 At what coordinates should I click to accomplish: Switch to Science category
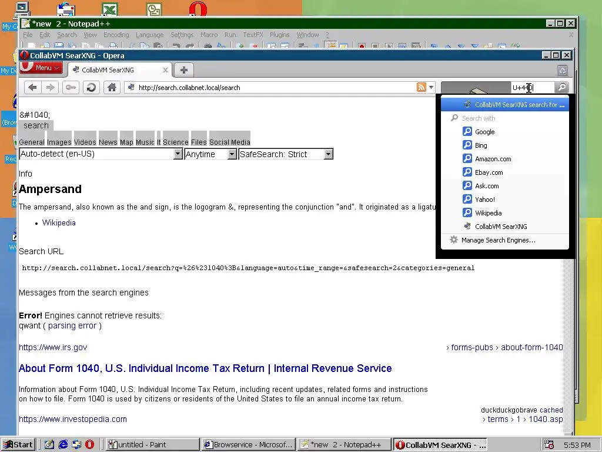tap(175, 142)
